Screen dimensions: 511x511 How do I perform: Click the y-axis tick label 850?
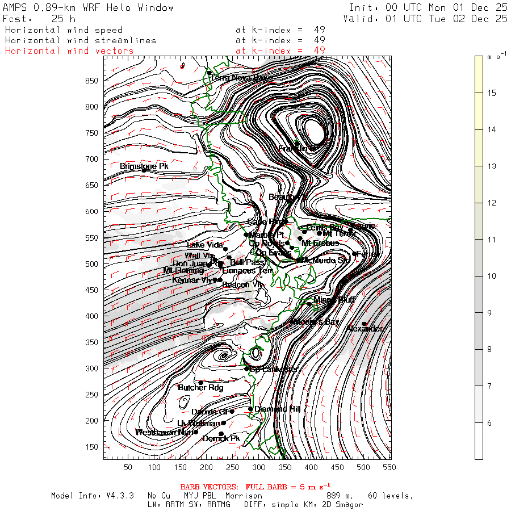point(91,81)
